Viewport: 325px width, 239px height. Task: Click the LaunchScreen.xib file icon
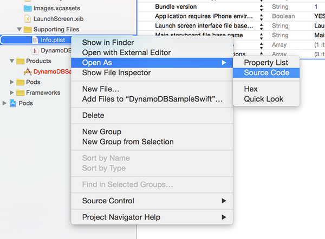[28, 19]
